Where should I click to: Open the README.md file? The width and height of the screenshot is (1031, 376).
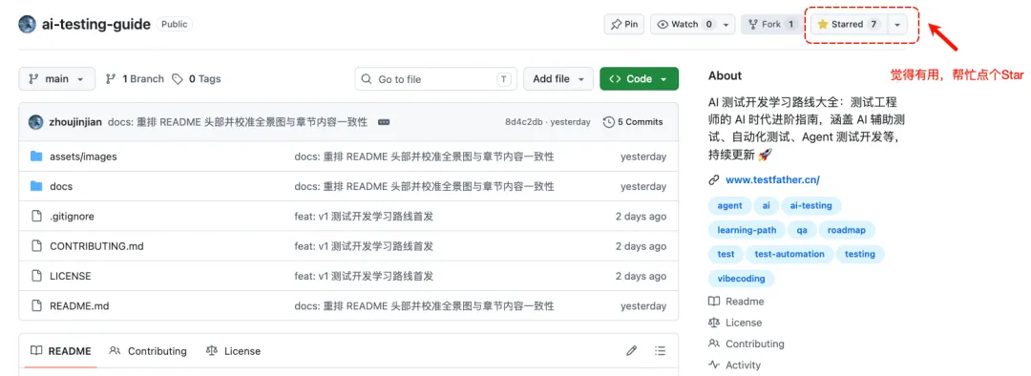click(x=79, y=305)
